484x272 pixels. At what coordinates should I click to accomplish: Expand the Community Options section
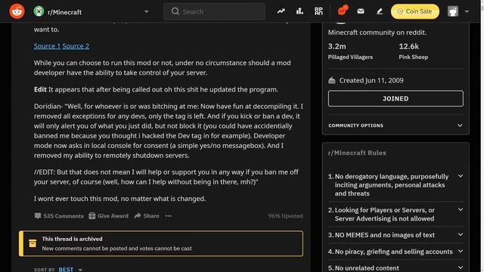click(x=396, y=125)
